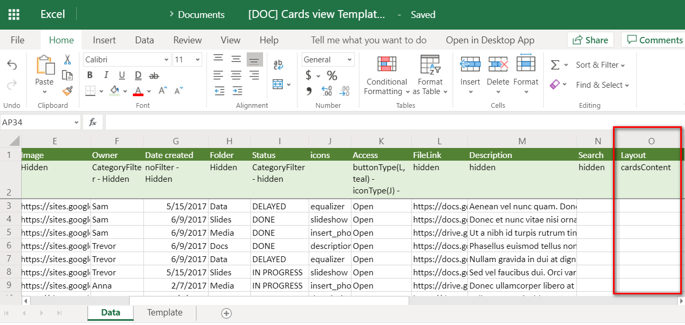Screen dimensions: 685x325
Task: Increase font size with the grow-font icon
Action: point(164,90)
